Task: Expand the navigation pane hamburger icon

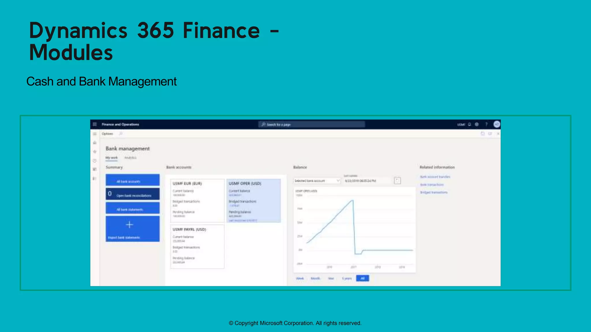Action: [95, 134]
